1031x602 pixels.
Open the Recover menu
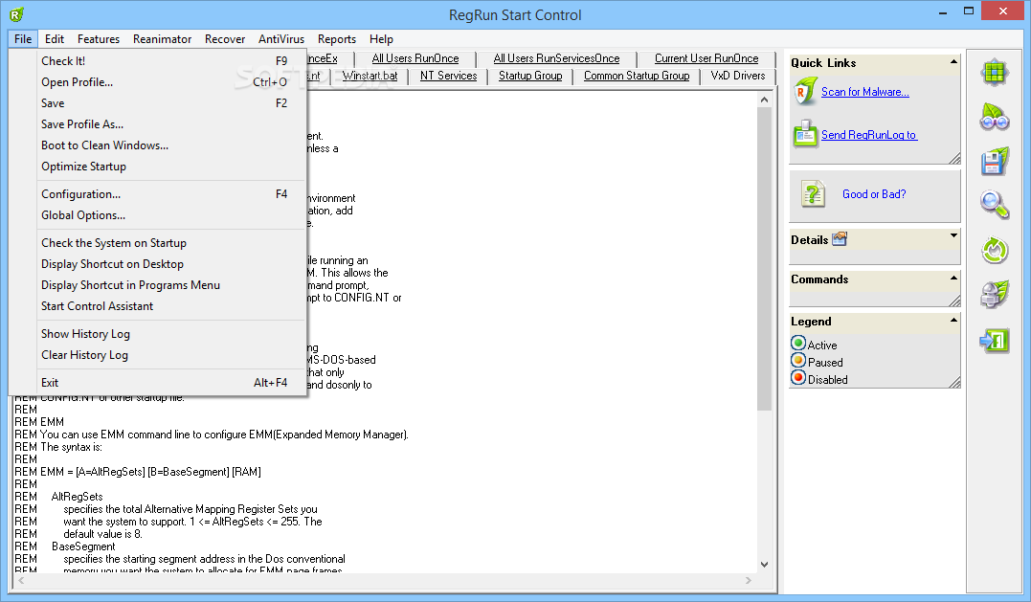[225, 39]
